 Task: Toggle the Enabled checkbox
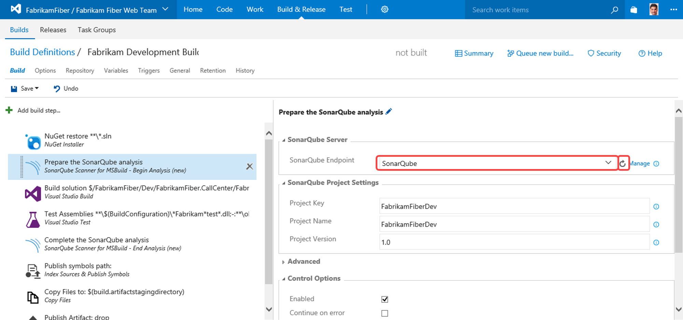(385, 299)
